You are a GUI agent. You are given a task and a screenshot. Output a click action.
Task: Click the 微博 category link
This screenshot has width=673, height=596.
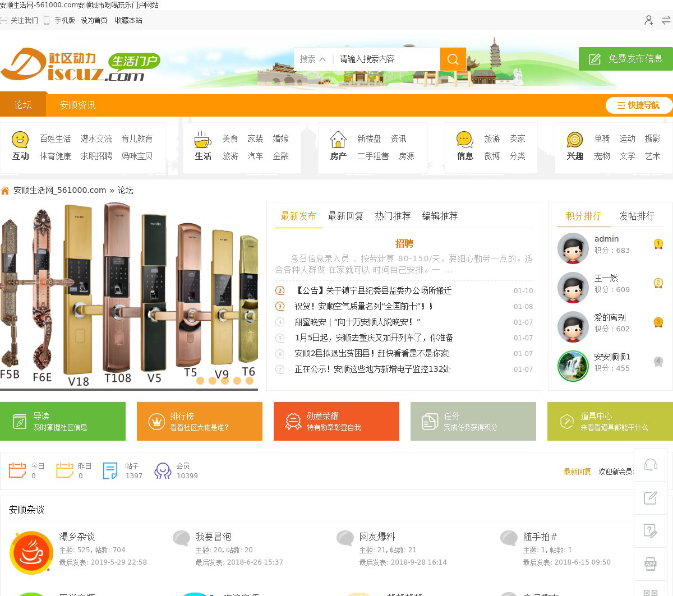click(492, 156)
